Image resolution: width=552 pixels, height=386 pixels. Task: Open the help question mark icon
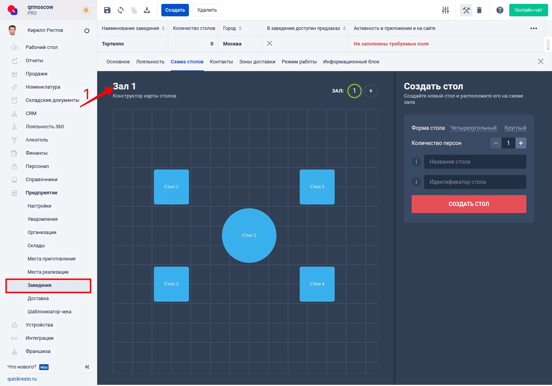500,10
